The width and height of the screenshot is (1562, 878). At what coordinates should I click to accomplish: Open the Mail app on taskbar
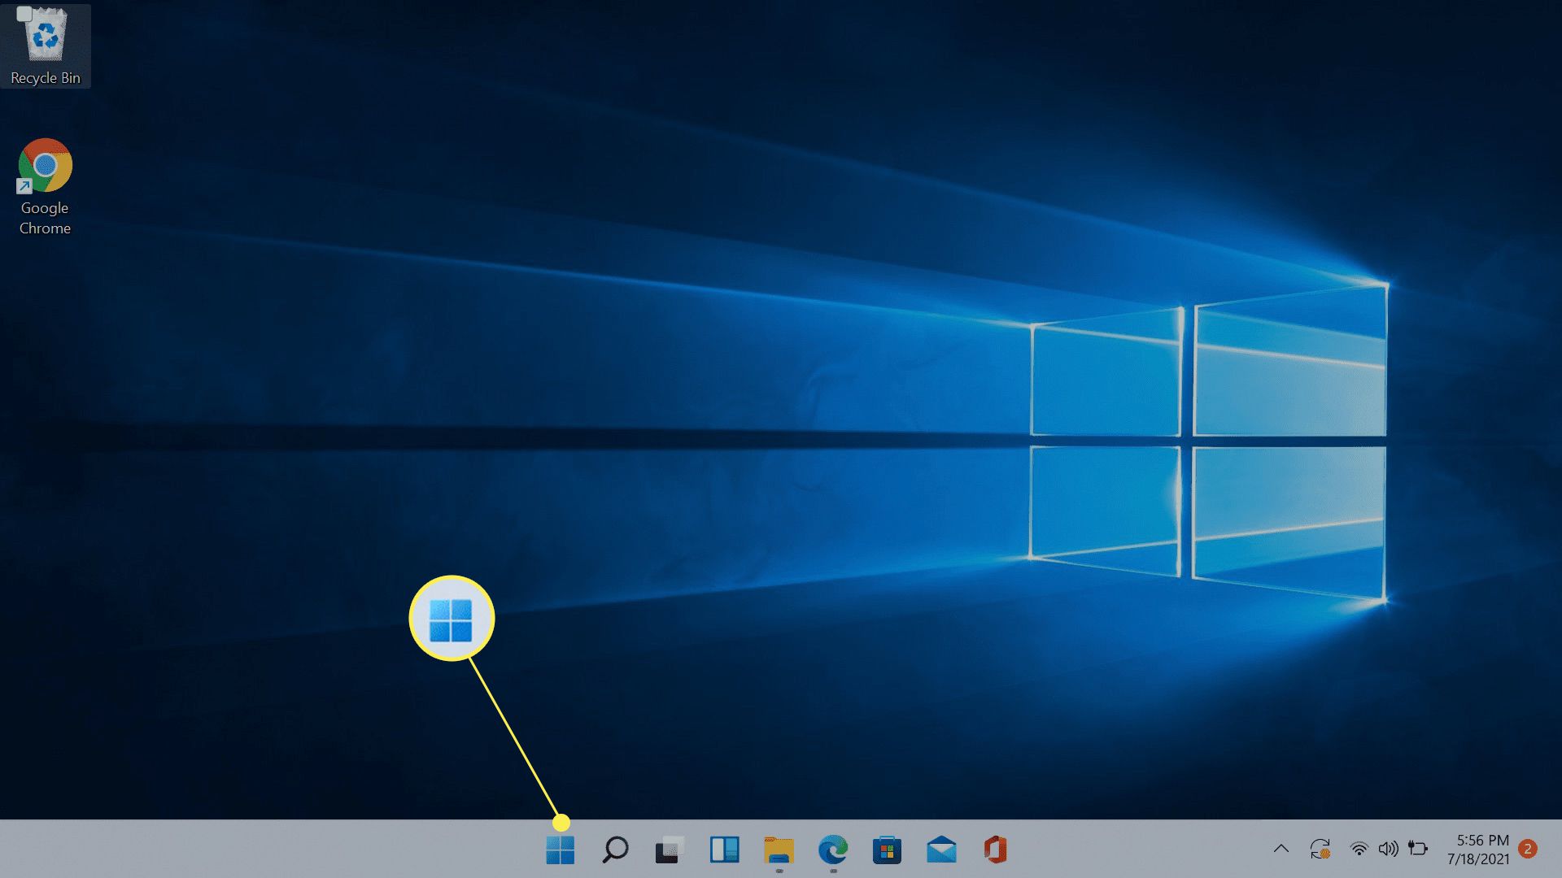click(941, 850)
